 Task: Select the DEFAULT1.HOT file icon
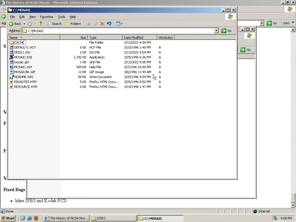pyautogui.click(x=12, y=47)
